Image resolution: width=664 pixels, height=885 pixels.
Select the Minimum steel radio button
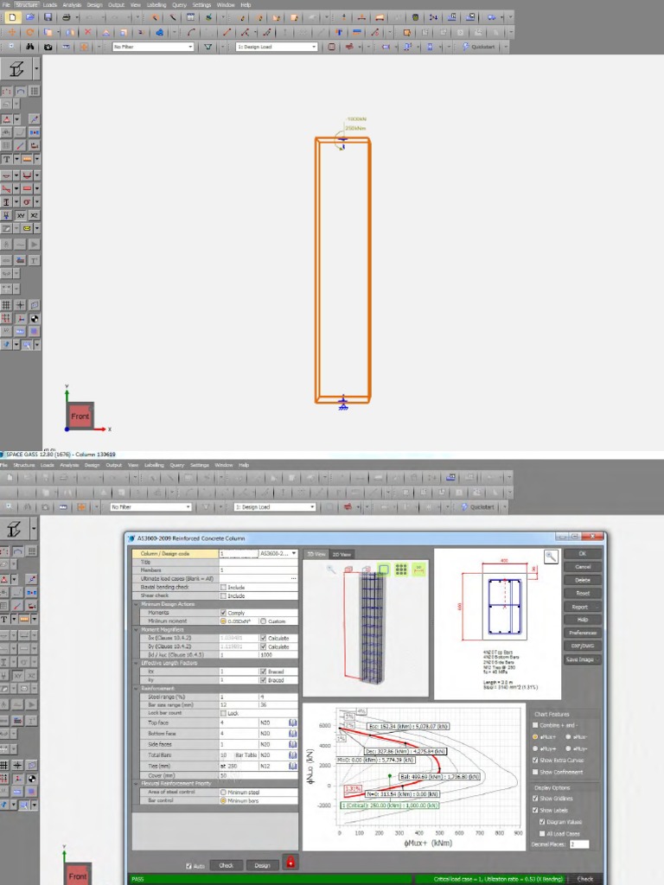(x=223, y=792)
